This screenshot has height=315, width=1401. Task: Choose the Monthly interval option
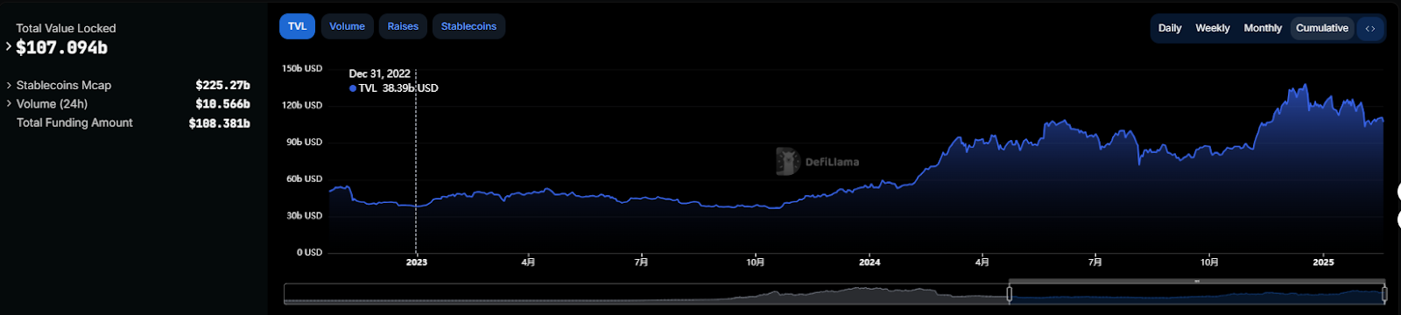1263,28
